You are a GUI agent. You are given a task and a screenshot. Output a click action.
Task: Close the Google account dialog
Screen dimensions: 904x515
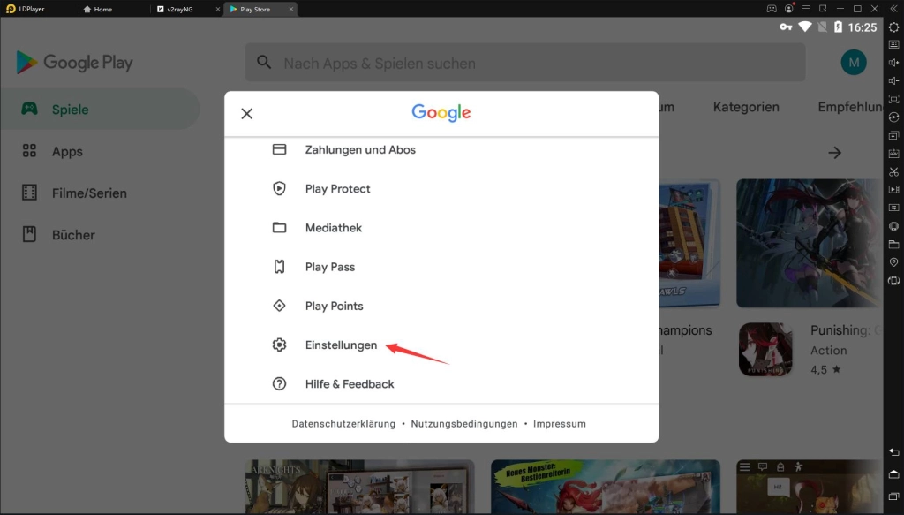(x=247, y=114)
